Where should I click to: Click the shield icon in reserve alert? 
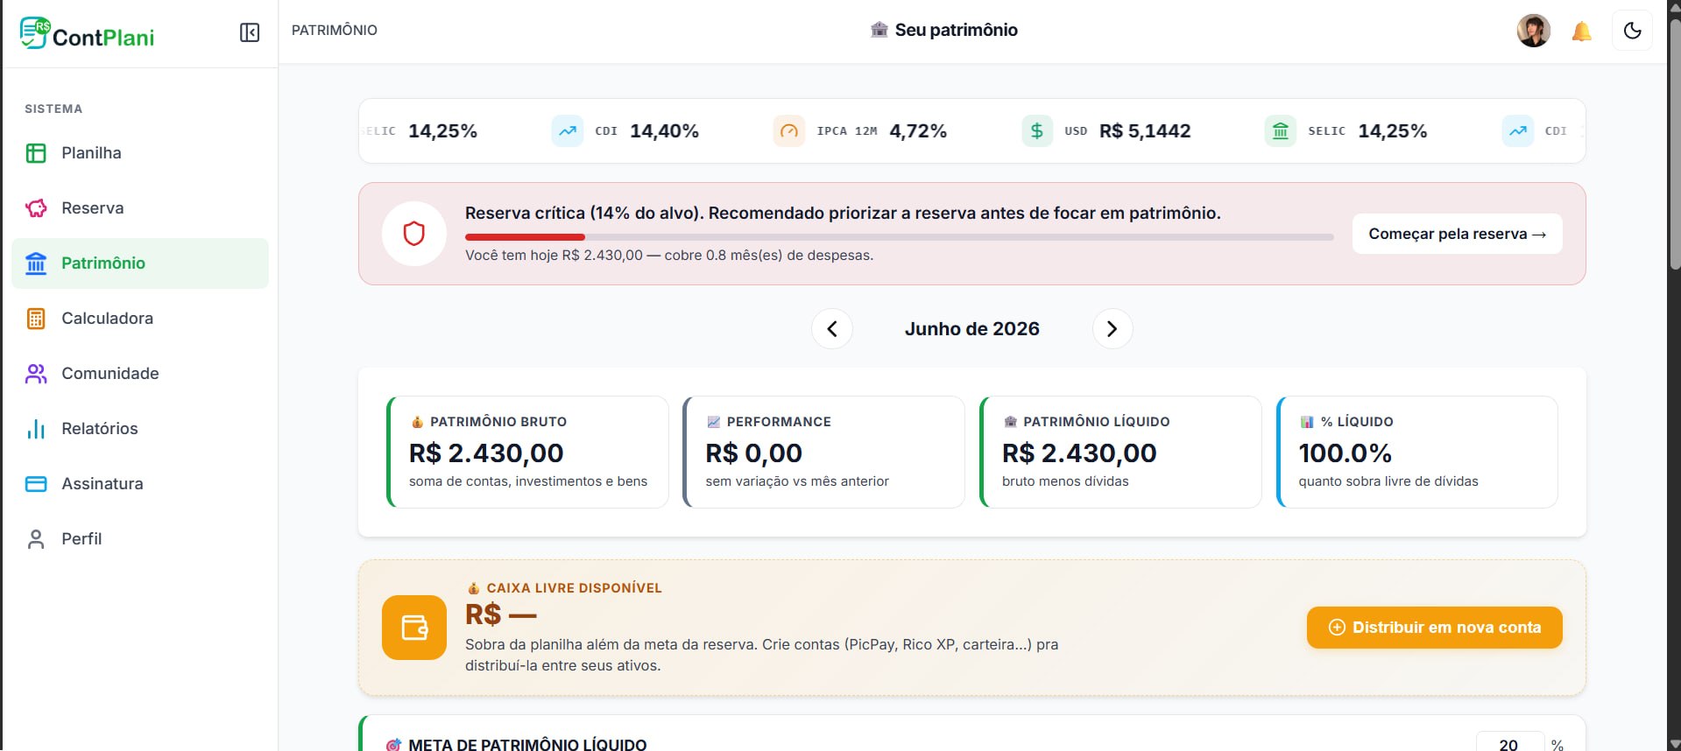point(414,234)
